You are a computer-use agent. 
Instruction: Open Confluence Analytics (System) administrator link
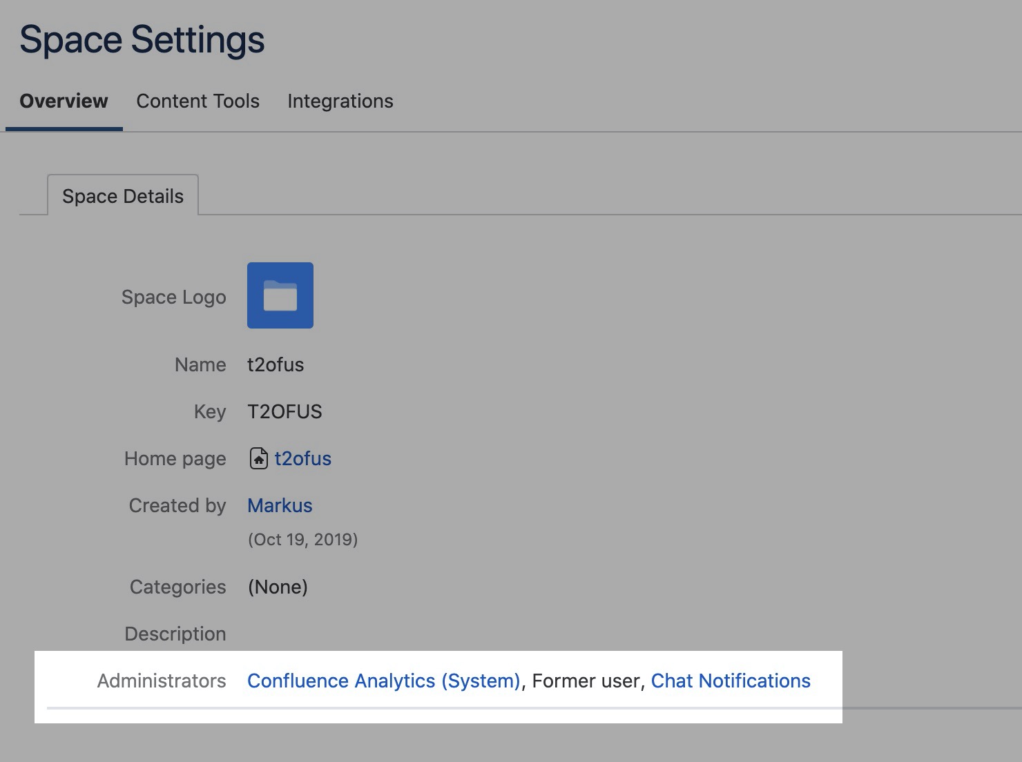pos(383,681)
